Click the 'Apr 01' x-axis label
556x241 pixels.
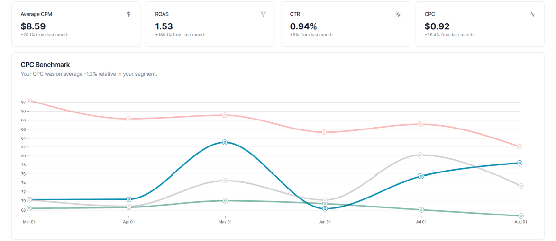click(129, 222)
